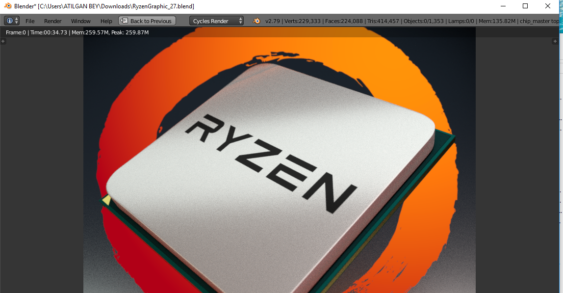
Task: Click the Faces:224,088 statistic
Action: coord(344,21)
